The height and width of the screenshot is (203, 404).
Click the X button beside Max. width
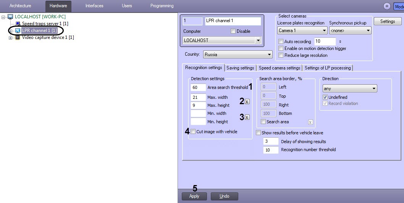[x=247, y=101]
